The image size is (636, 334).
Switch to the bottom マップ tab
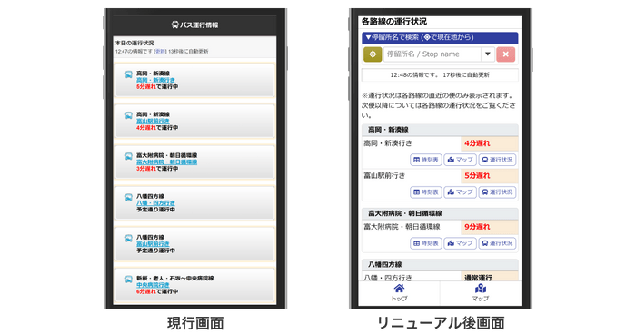coord(481,292)
